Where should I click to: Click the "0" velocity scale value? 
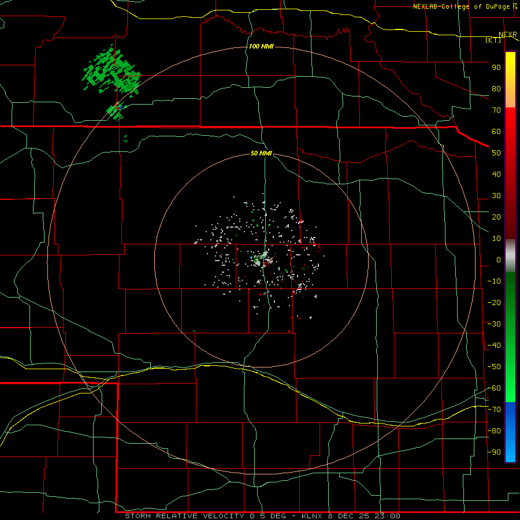tap(499, 260)
